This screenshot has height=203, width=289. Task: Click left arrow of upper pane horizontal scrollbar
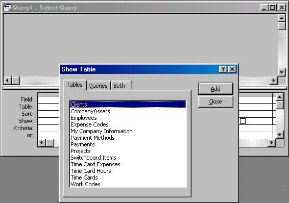point(8,81)
